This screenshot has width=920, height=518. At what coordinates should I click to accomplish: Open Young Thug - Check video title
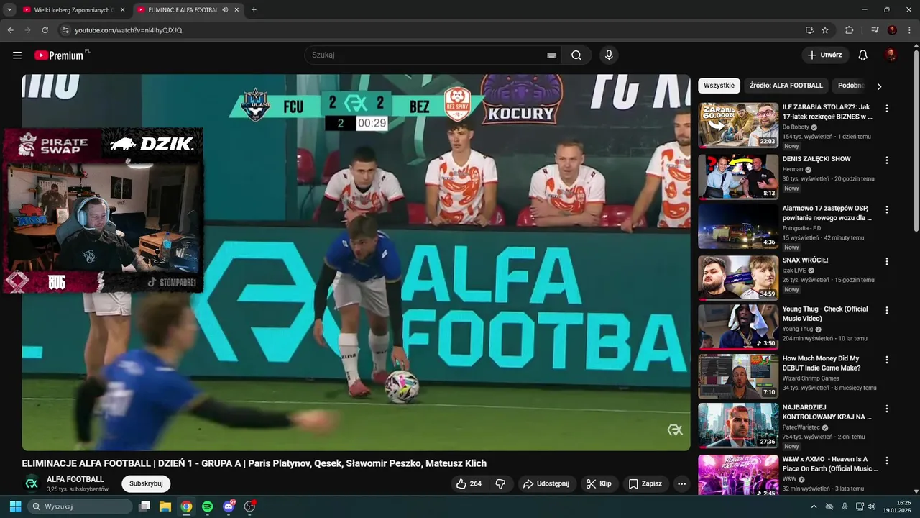825,314
